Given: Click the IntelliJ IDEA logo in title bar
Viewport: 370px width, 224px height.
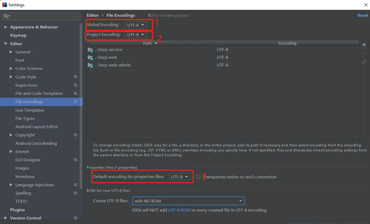Looking at the screenshot, I should pos(5,5).
